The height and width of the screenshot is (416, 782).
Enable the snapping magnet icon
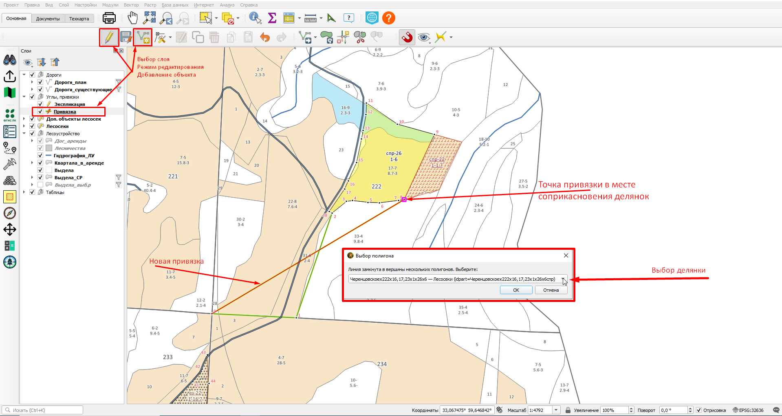tap(407, 37)
